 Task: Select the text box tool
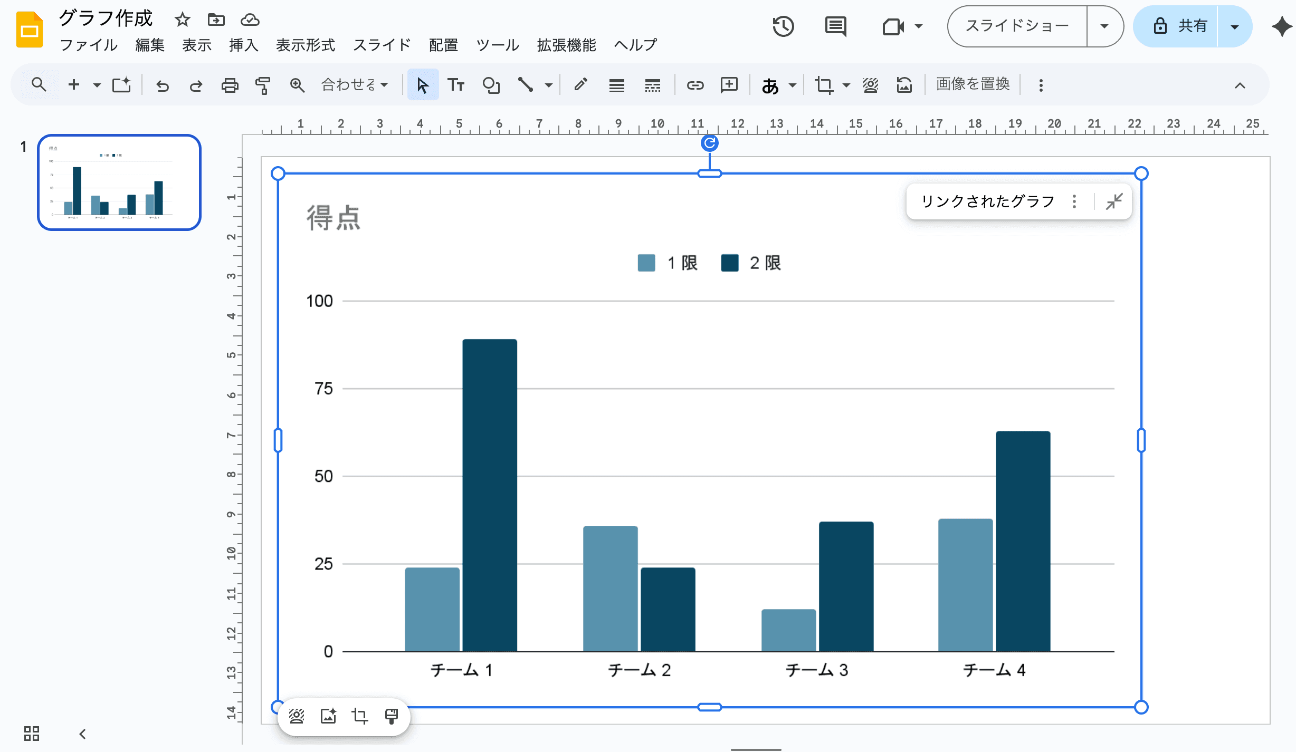pos(456,85)
